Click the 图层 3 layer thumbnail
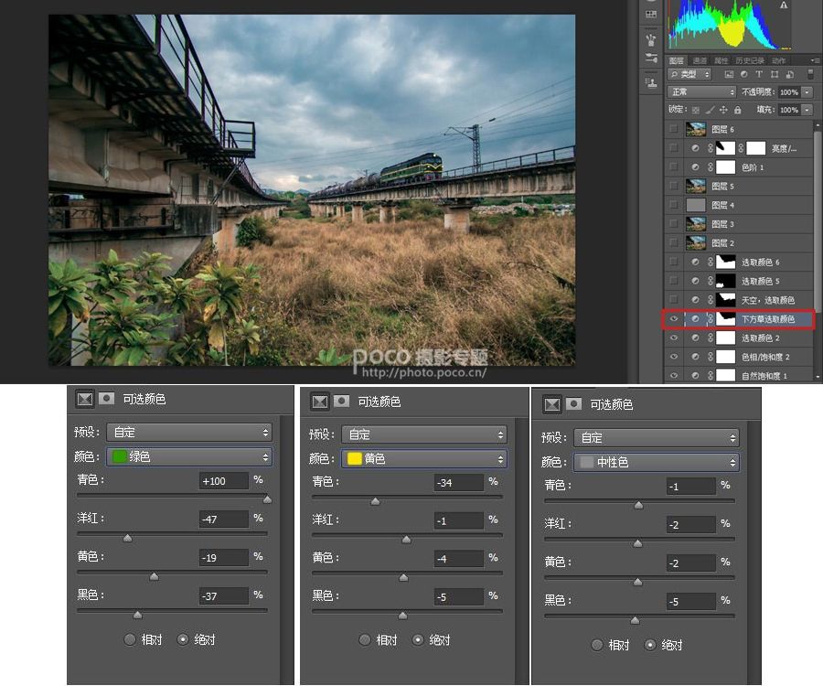This screenshot has height=686, width=823. (x=696, y=224)
